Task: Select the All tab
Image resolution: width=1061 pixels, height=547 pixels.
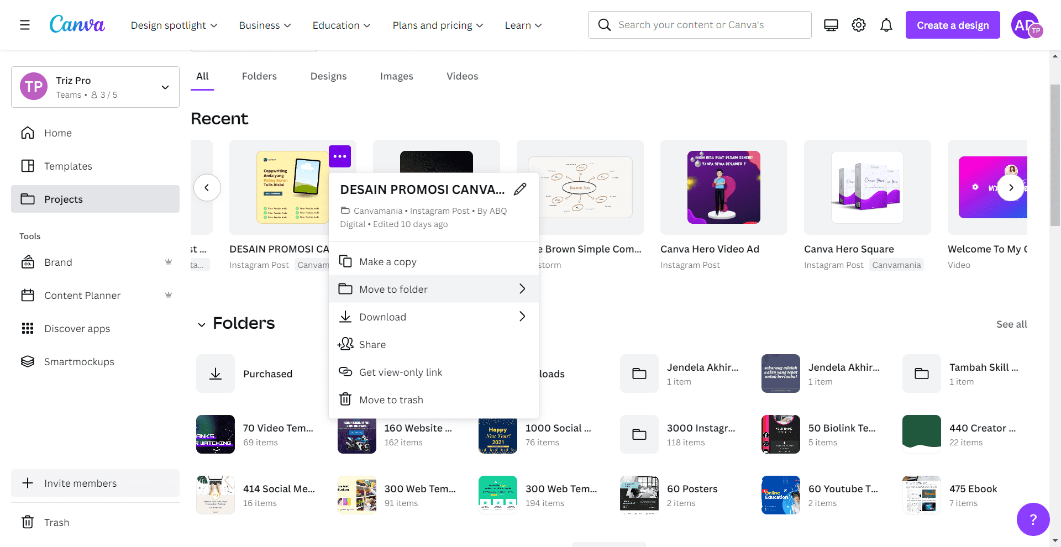Action: coord(202,76)
